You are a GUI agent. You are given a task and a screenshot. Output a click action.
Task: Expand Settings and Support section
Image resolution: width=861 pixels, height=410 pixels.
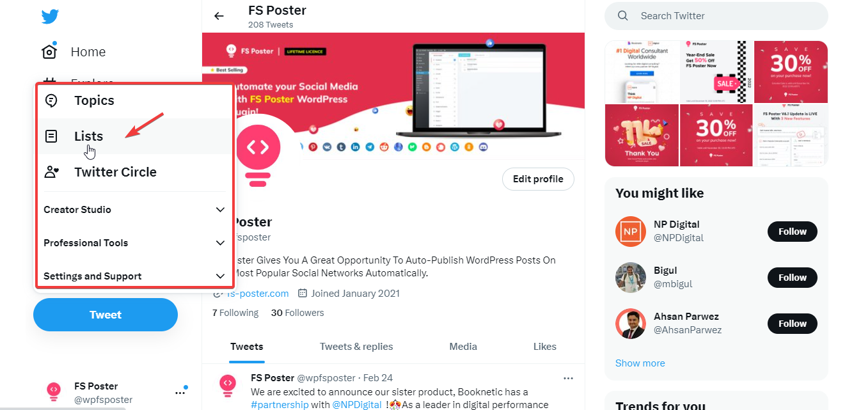(x=220, y=276)
